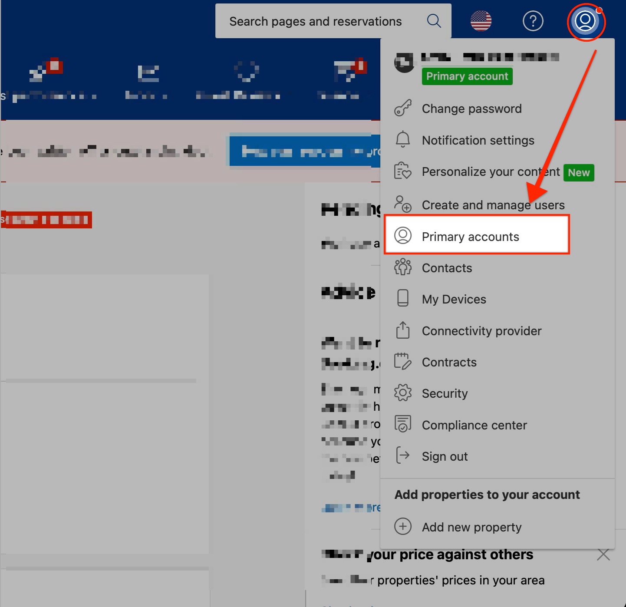The image size is (626, 607).
Task: Click the help question mark icon
Action: [533, 21]
